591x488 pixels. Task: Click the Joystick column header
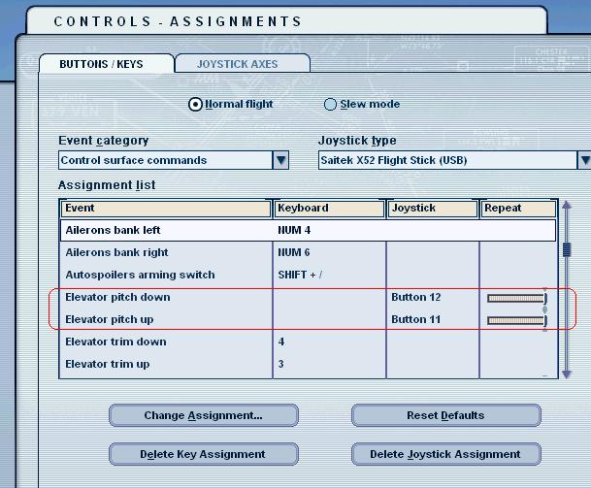(433, 209)
